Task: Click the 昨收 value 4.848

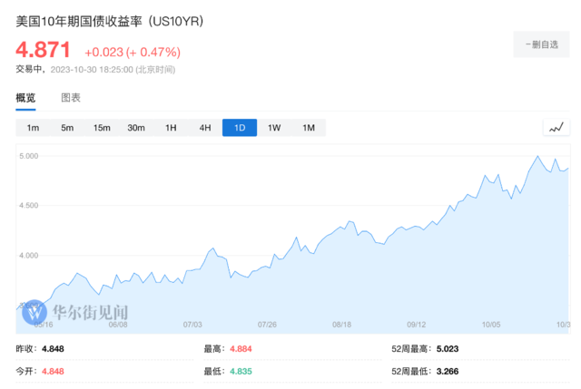Action: (53, 349)
